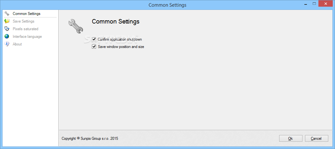This screenshot has height=149, width=335.
Task: Minimize the Common Settings window
Action: tap(306, 4)
